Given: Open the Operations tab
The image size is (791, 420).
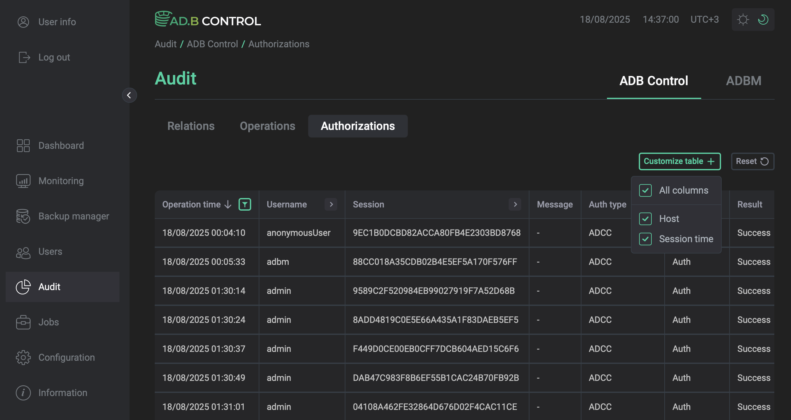Looking at the screenshot, I should 267,126.
